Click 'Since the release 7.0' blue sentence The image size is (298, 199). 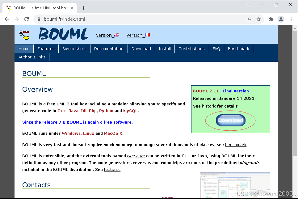(x=78, y=122)
